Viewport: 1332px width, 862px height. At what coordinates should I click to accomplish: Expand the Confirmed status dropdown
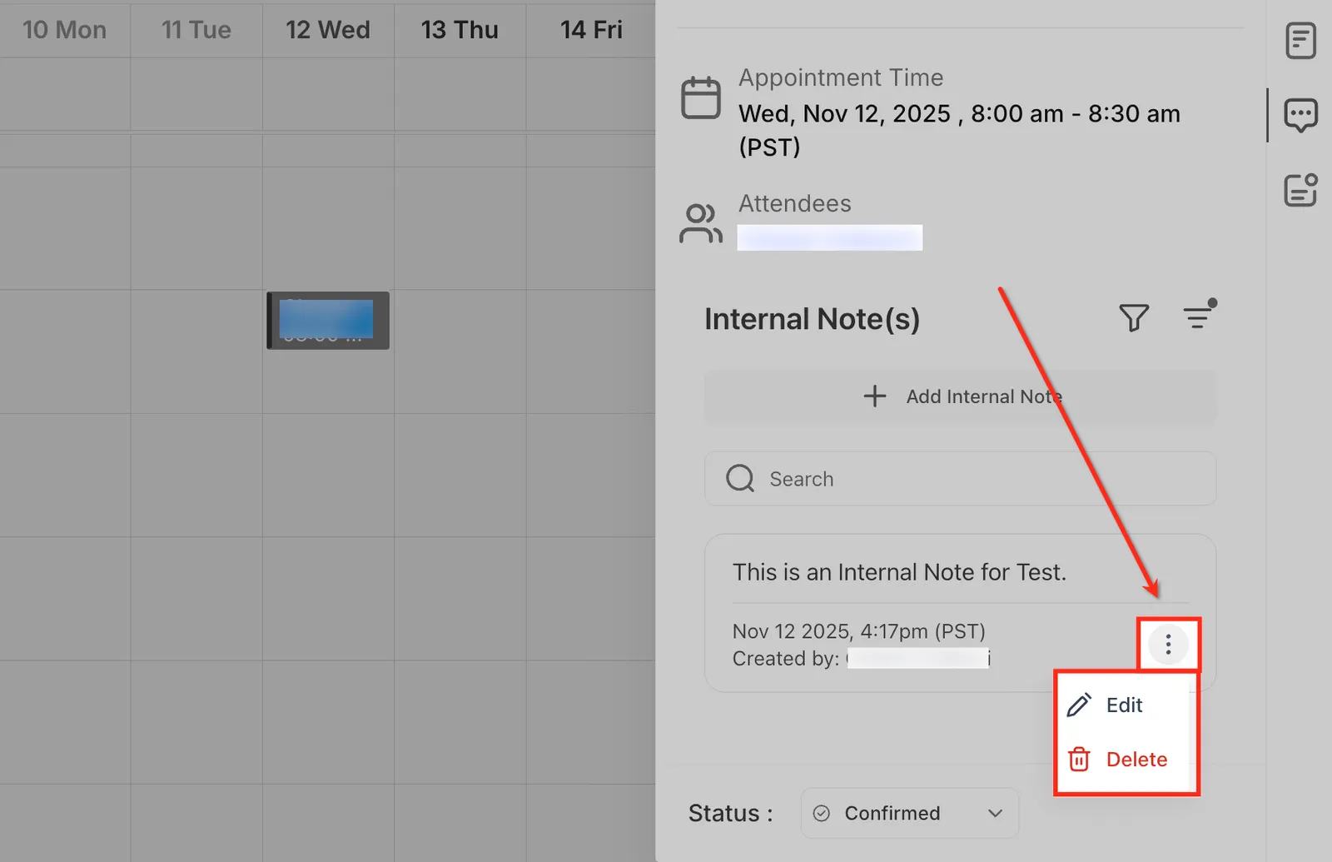point(909,813)
